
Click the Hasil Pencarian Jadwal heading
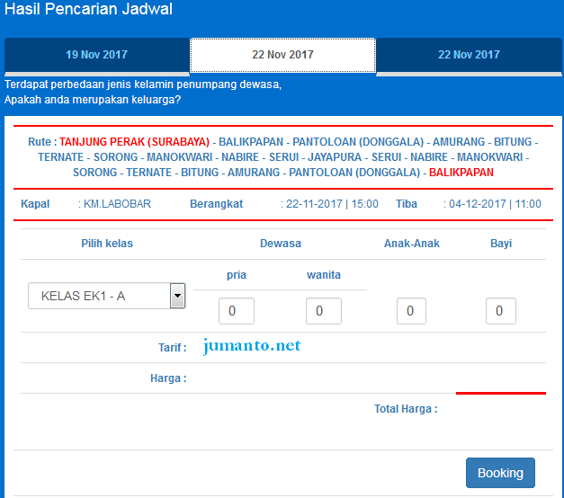point(88,9)
